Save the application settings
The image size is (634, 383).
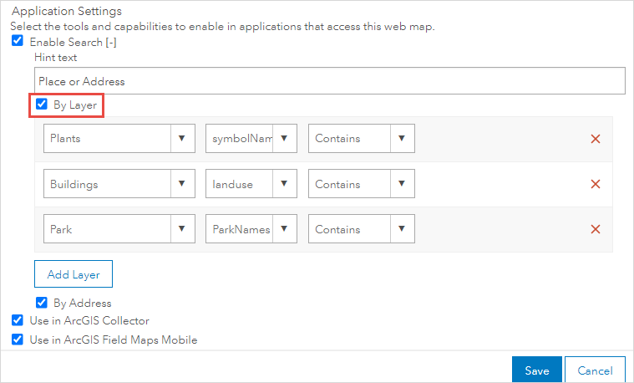tap(537, 370)
